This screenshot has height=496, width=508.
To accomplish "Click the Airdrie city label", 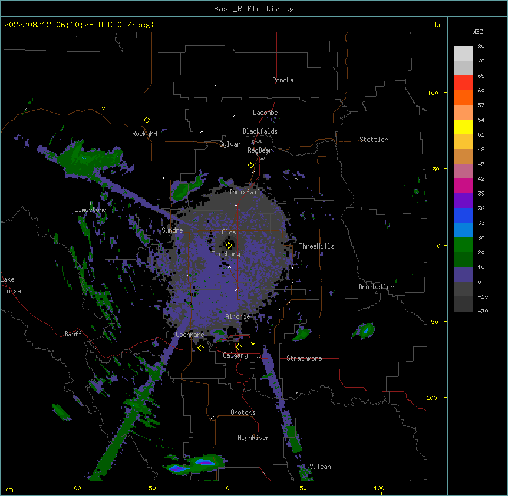I will [x=238, y=316].
